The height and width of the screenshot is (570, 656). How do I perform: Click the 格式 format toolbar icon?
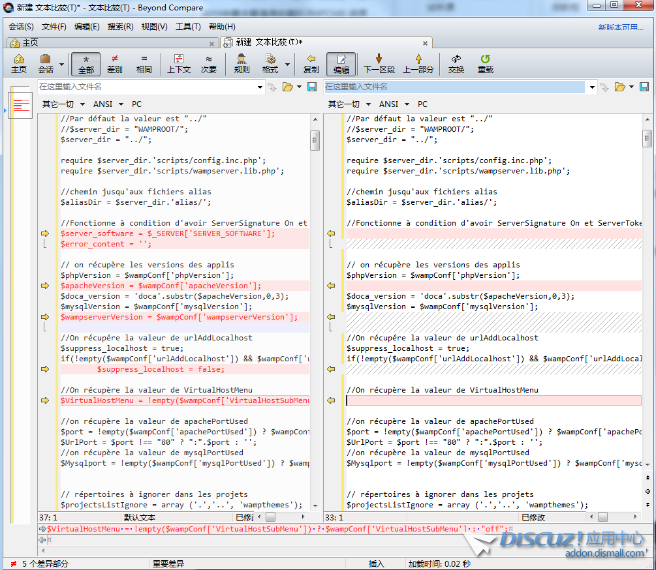click(270, 64)
